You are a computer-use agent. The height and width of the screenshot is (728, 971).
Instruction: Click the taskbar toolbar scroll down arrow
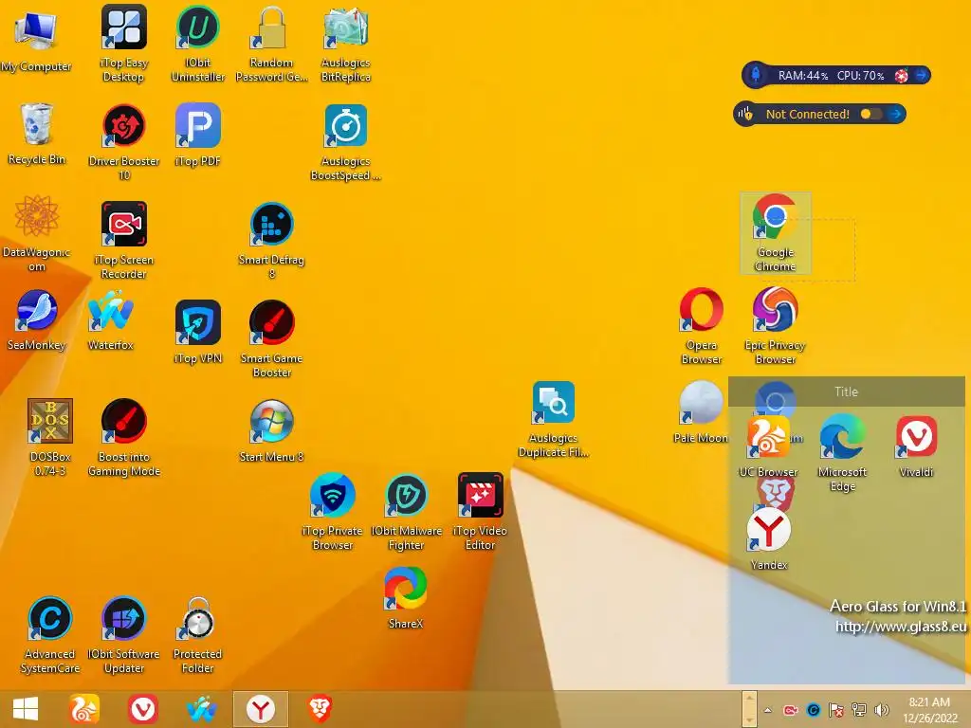click(749, 719)
